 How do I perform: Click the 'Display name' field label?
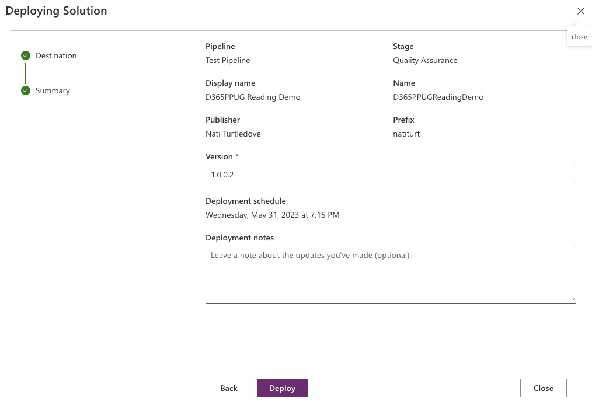[x=230, y=83]
